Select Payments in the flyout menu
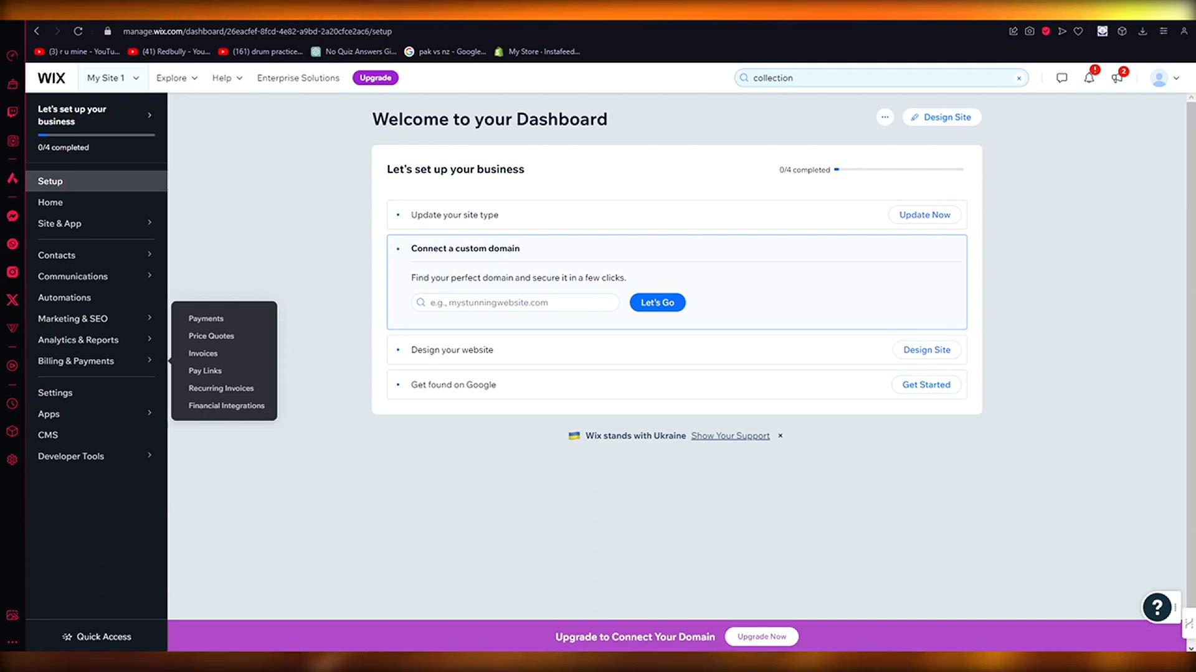The width and height of the screenshot is (1196, 672). 206,319
